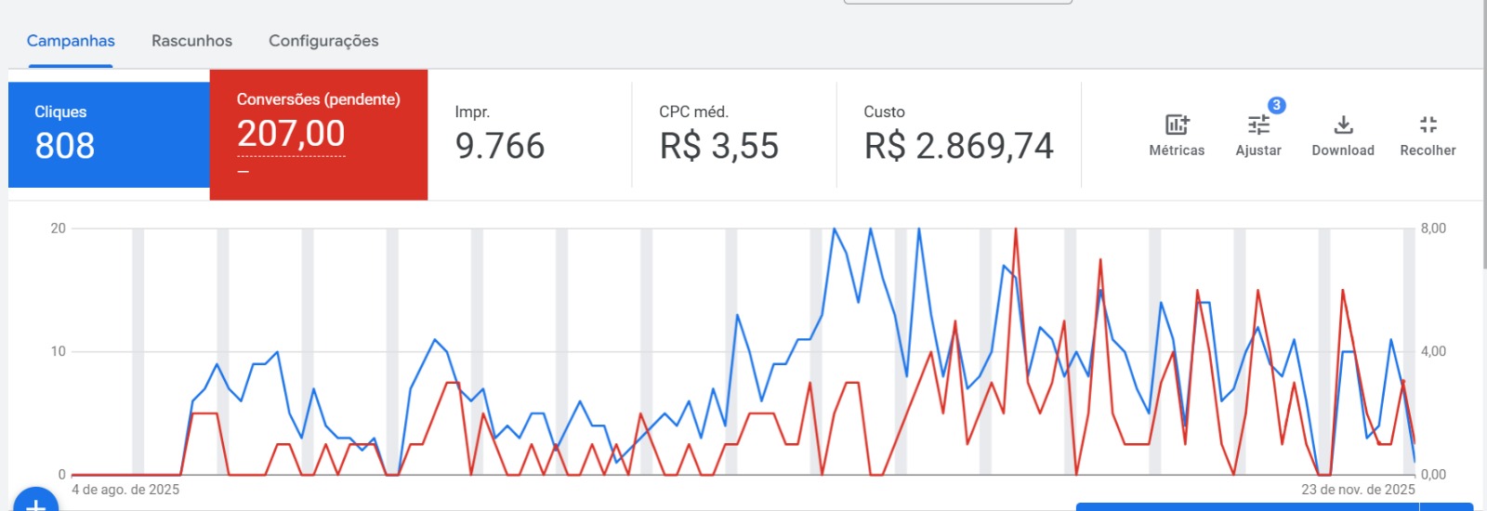Toggle the red Conversões (pendente) card
This screenshot has height=511, width=1487.
319,134
